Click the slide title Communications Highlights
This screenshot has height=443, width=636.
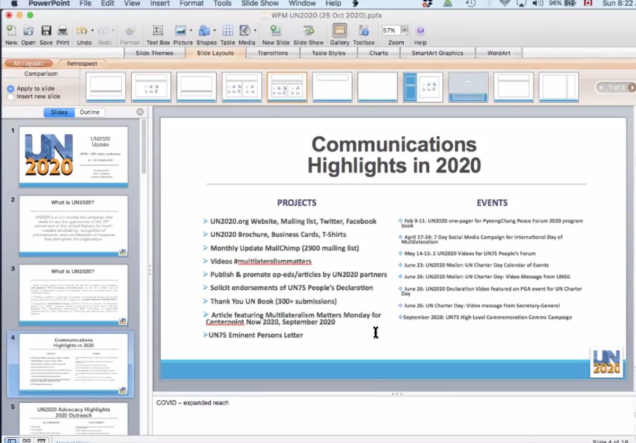point(394,155)
